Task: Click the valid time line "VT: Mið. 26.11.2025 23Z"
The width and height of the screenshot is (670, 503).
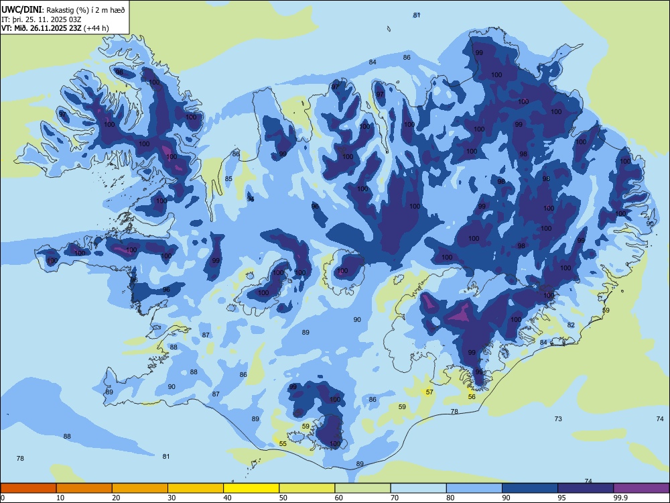Action: point(42,28)
